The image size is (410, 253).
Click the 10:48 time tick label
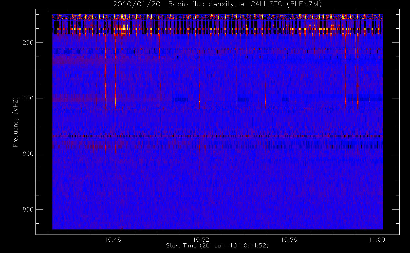pos(113,240)
